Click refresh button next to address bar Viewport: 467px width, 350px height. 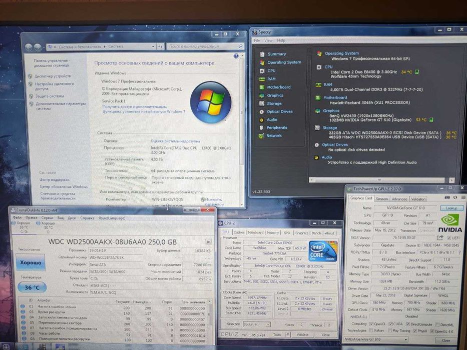(x=160, y=46)
